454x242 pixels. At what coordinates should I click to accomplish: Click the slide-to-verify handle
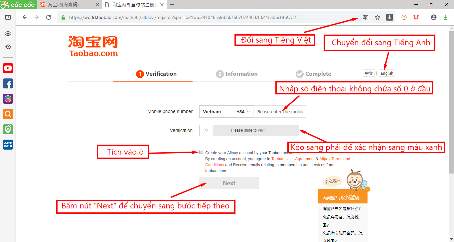pos(206,130)
